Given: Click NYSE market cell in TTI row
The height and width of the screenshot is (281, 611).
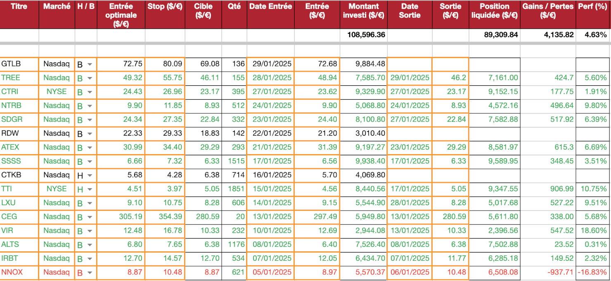Looking at the screenshot, I should coord(57,189).
